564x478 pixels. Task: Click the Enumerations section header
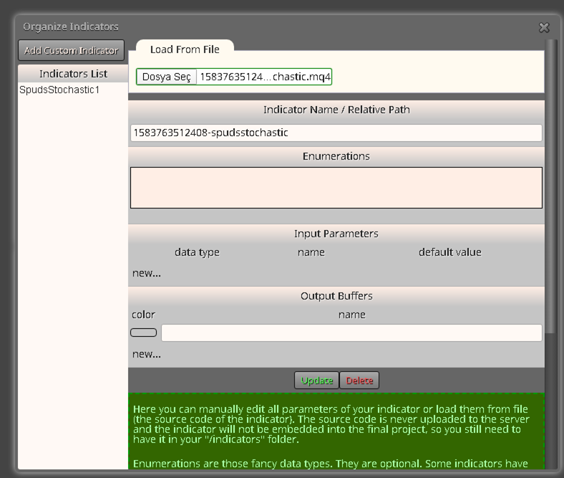pos(336,156)
